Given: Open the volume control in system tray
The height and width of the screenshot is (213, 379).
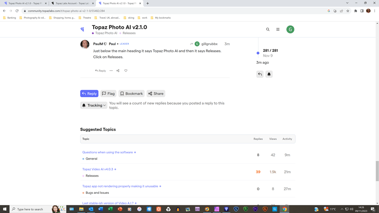Looking at the screenshot, I should (x=351, y=209).
